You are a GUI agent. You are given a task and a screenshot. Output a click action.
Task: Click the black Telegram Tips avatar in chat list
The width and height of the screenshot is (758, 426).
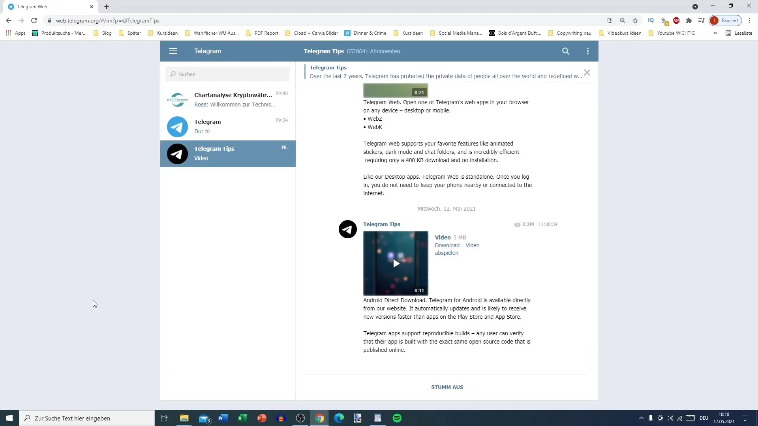(177, 153)
